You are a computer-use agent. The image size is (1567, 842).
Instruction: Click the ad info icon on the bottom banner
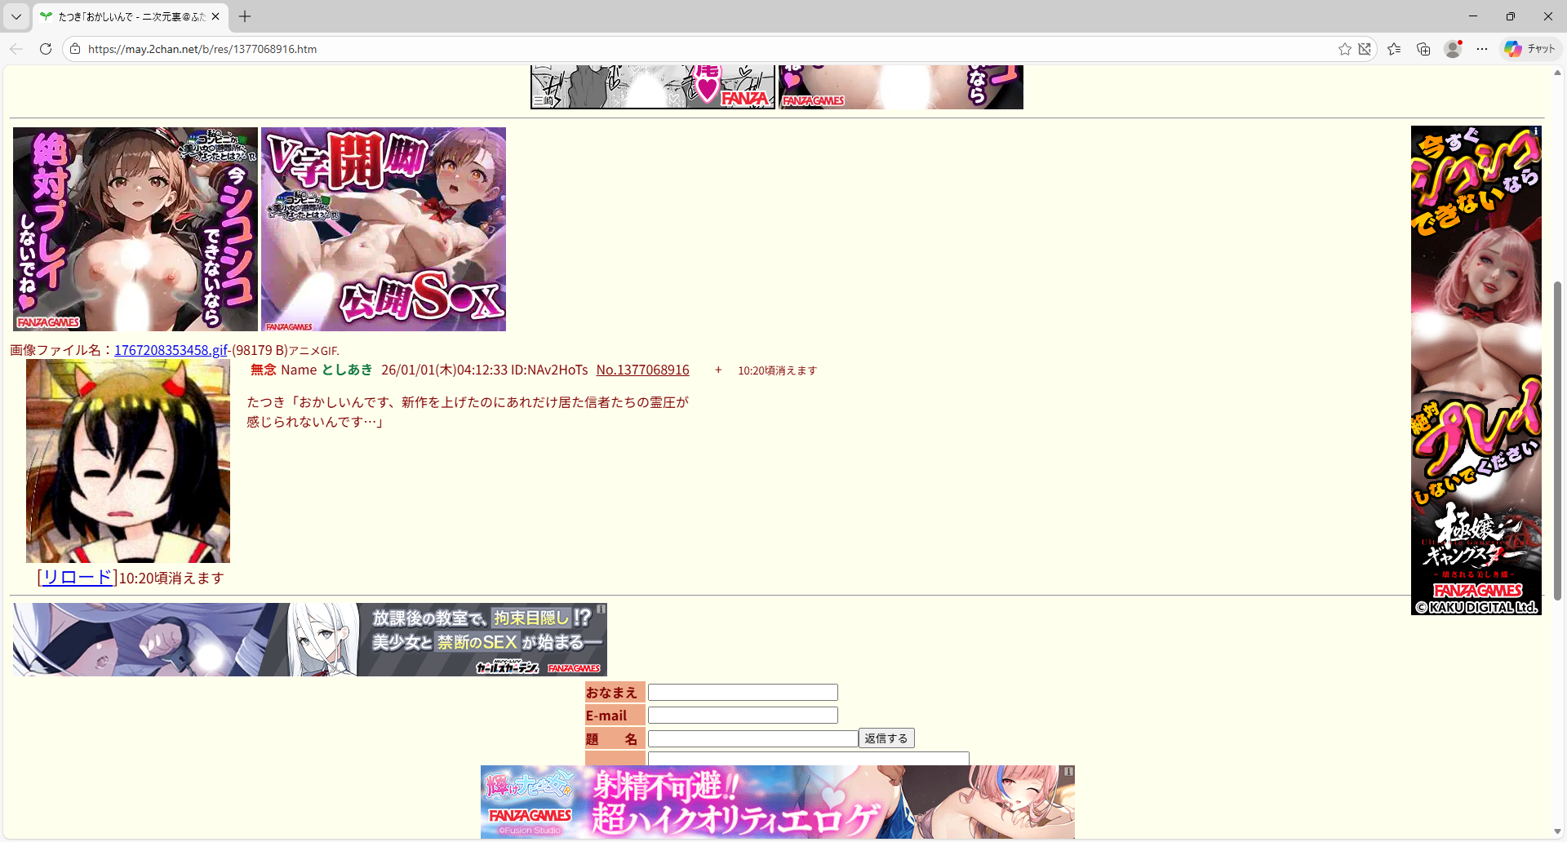pos(1068,771)
